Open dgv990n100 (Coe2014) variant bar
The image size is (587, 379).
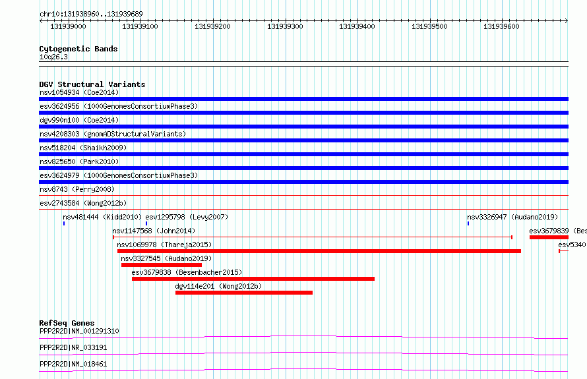[303, 127]
